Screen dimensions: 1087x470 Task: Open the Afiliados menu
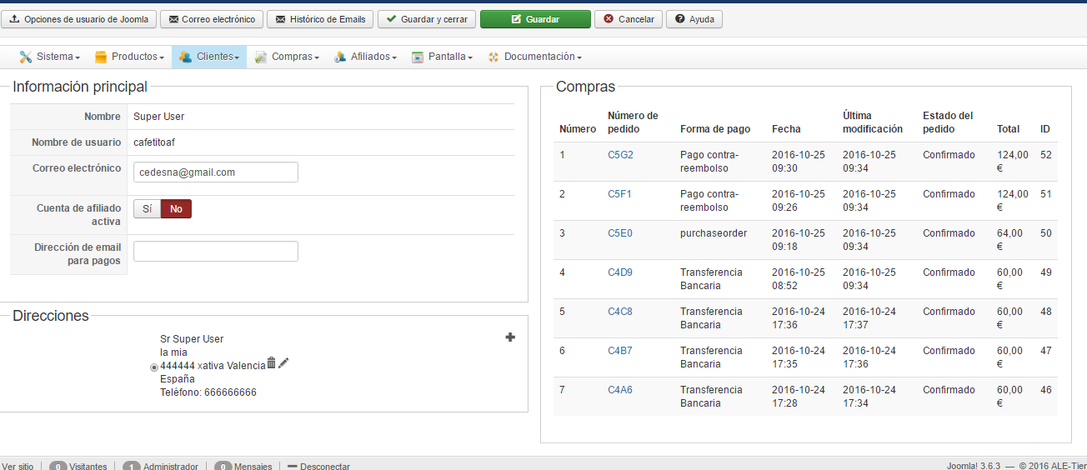tap(365, 57)
